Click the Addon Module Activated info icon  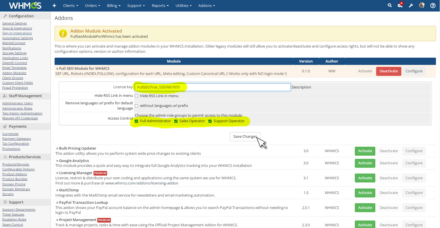(63, 33)
